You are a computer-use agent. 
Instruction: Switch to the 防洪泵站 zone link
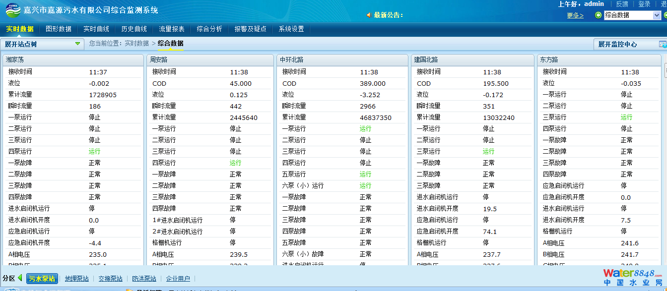(144, 279)
